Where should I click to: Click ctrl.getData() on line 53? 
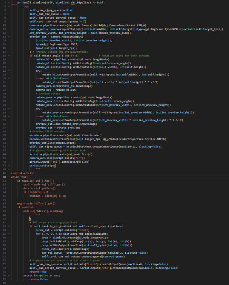44,188
